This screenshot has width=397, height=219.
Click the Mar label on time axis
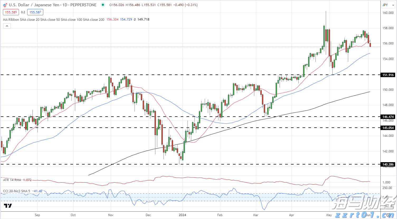click(256, 215)
